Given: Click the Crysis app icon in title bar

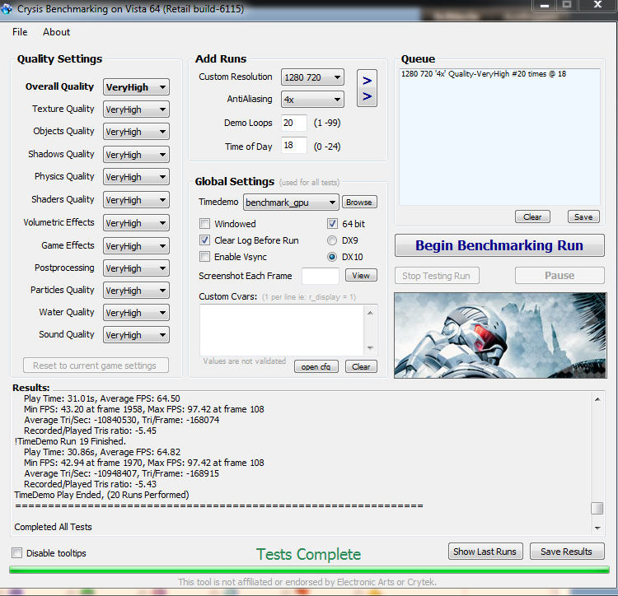Looking at the screenshot, I should pyautogui.click(x=7, y=9).
